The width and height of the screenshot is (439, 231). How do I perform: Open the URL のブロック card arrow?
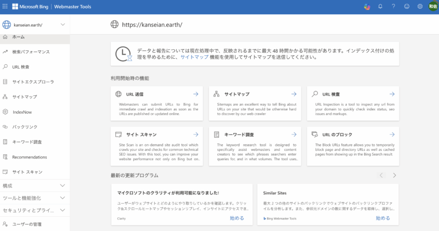[x=392, y=134]
